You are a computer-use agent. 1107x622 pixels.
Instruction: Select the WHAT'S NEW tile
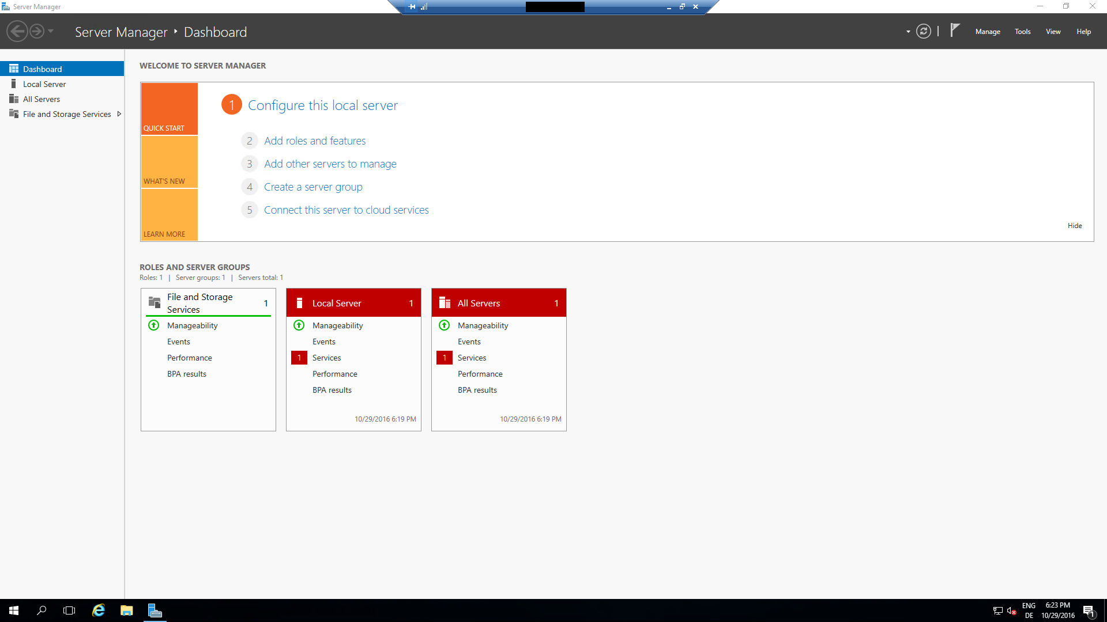pyautogui.click(x=170, y=162)
